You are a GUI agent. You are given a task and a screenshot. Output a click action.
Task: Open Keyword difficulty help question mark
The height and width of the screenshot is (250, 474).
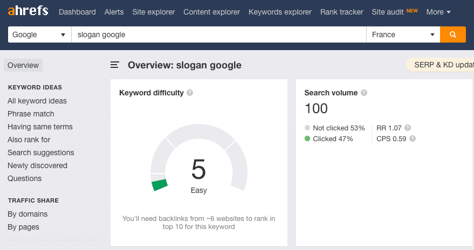tap(190, 93)
